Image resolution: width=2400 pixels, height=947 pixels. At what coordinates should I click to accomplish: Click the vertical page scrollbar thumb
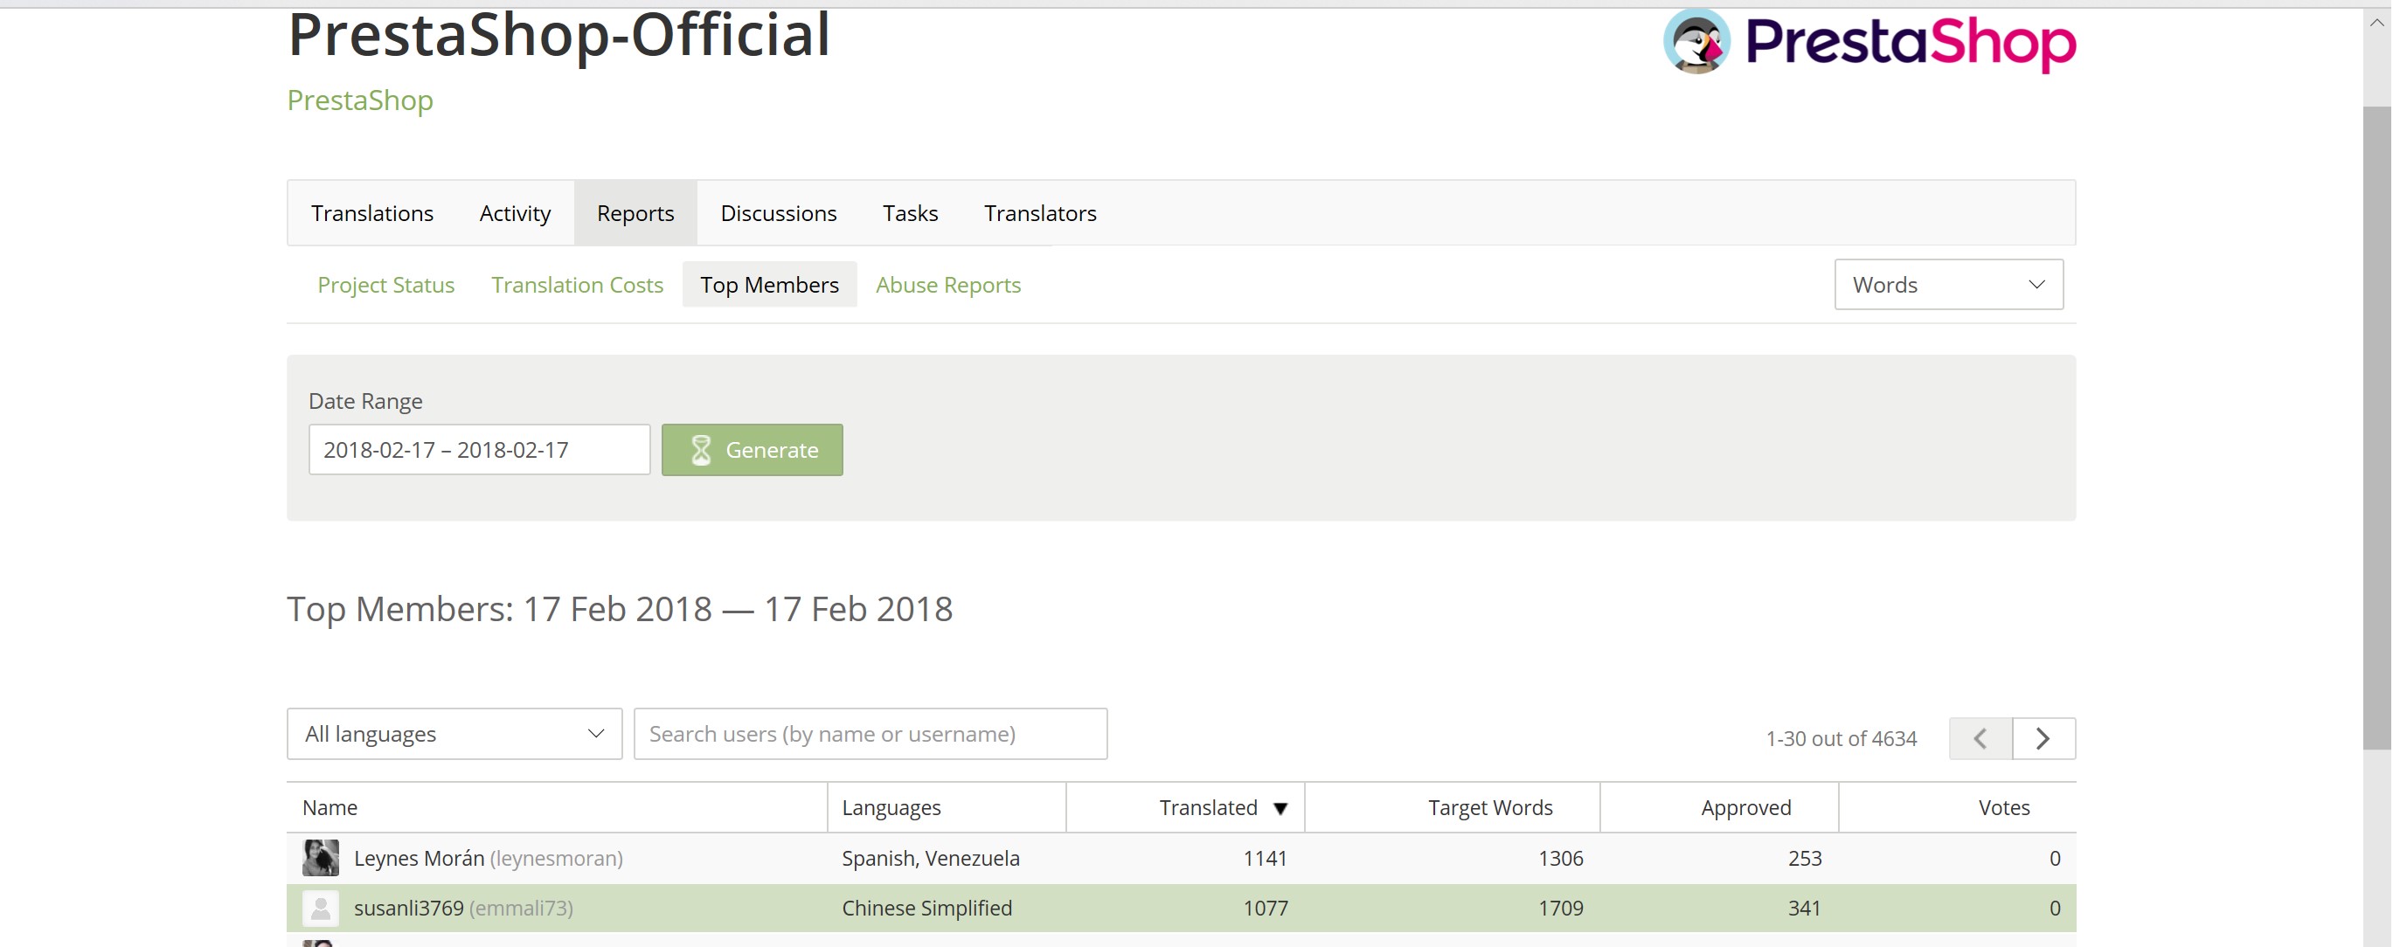2376,428
